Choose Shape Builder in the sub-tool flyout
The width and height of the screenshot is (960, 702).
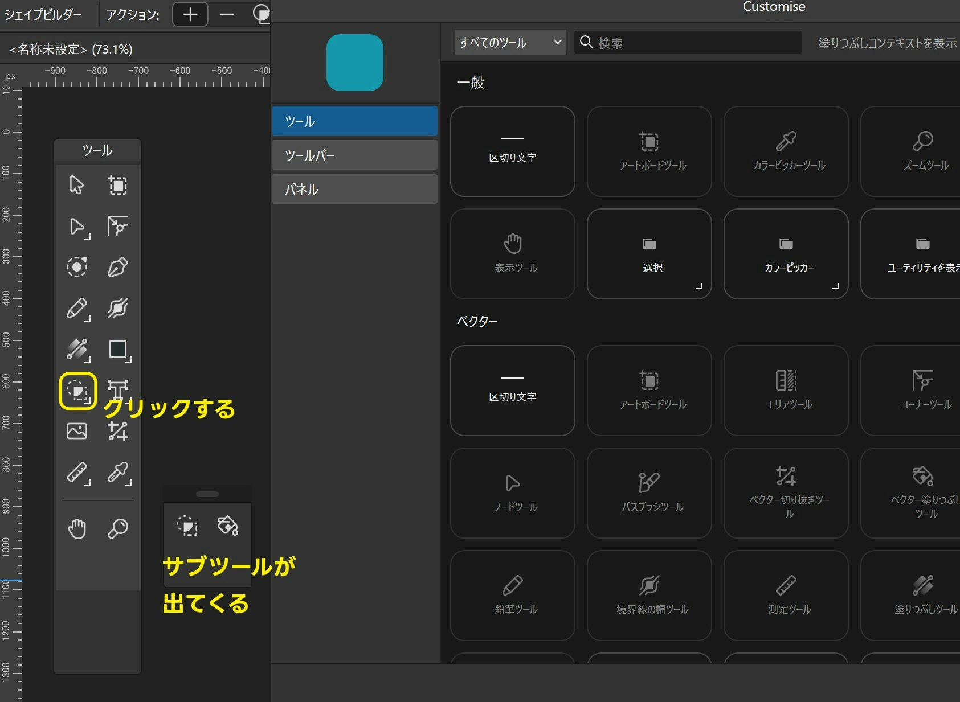tap(187, 526)
